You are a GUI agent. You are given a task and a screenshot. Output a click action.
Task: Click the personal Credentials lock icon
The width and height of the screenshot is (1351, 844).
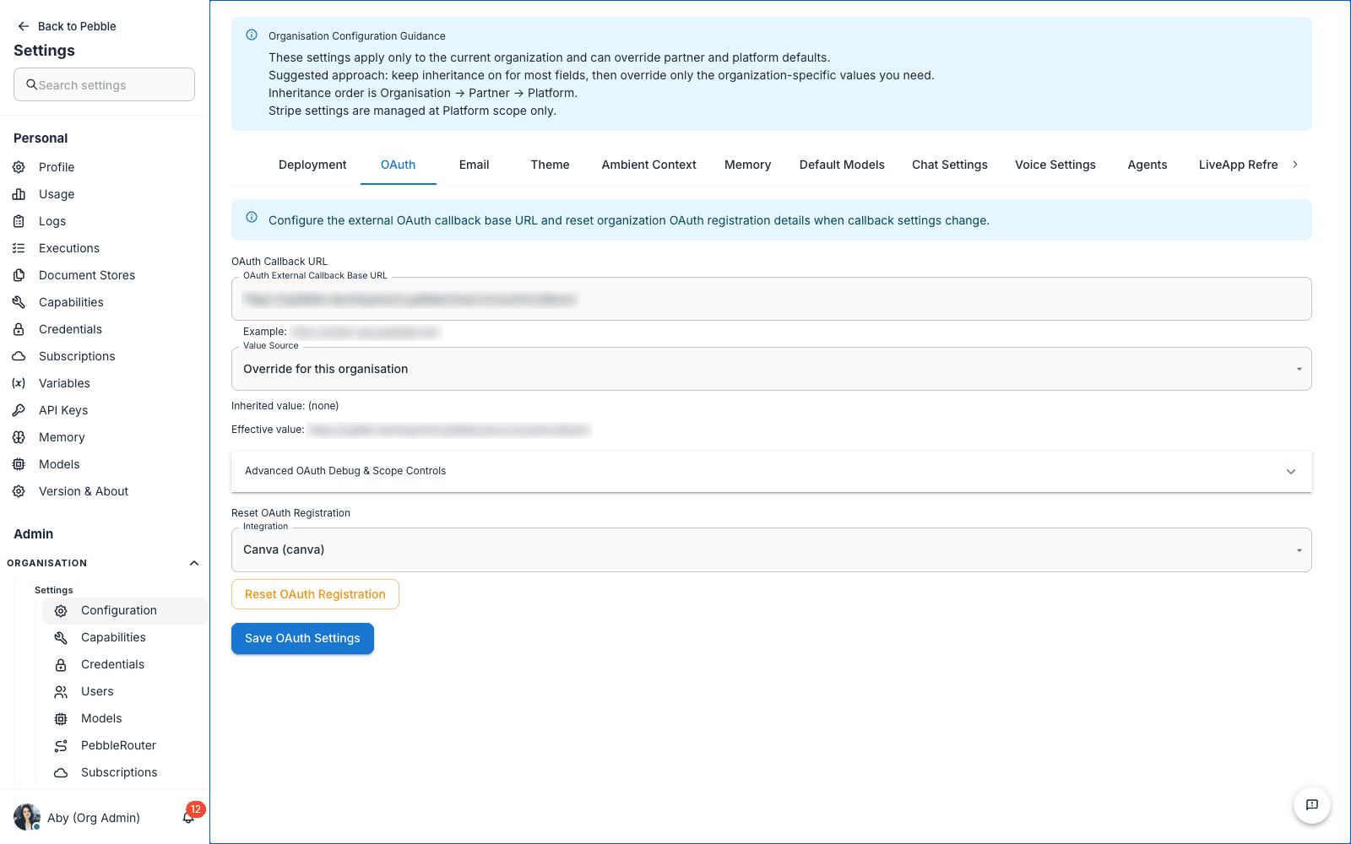[19, 329]
